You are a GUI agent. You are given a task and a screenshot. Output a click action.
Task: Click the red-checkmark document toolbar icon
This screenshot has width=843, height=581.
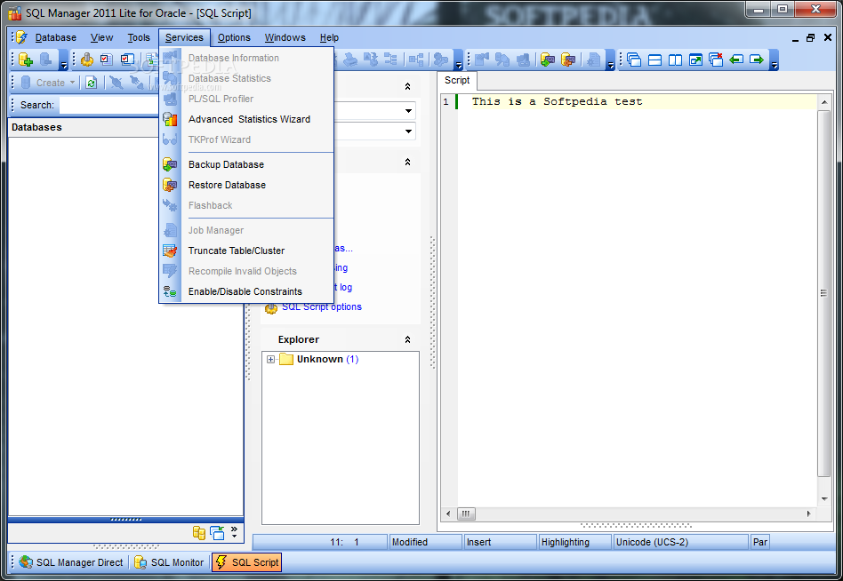[107, 60]
